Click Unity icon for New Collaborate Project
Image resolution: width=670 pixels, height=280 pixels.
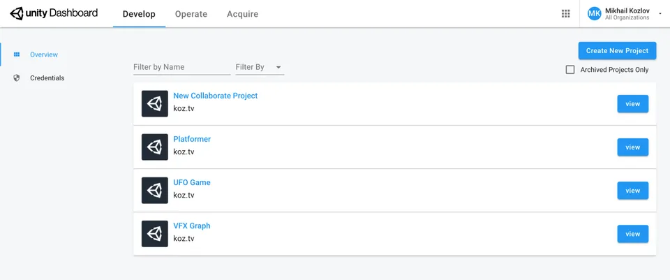click(155, 104)
